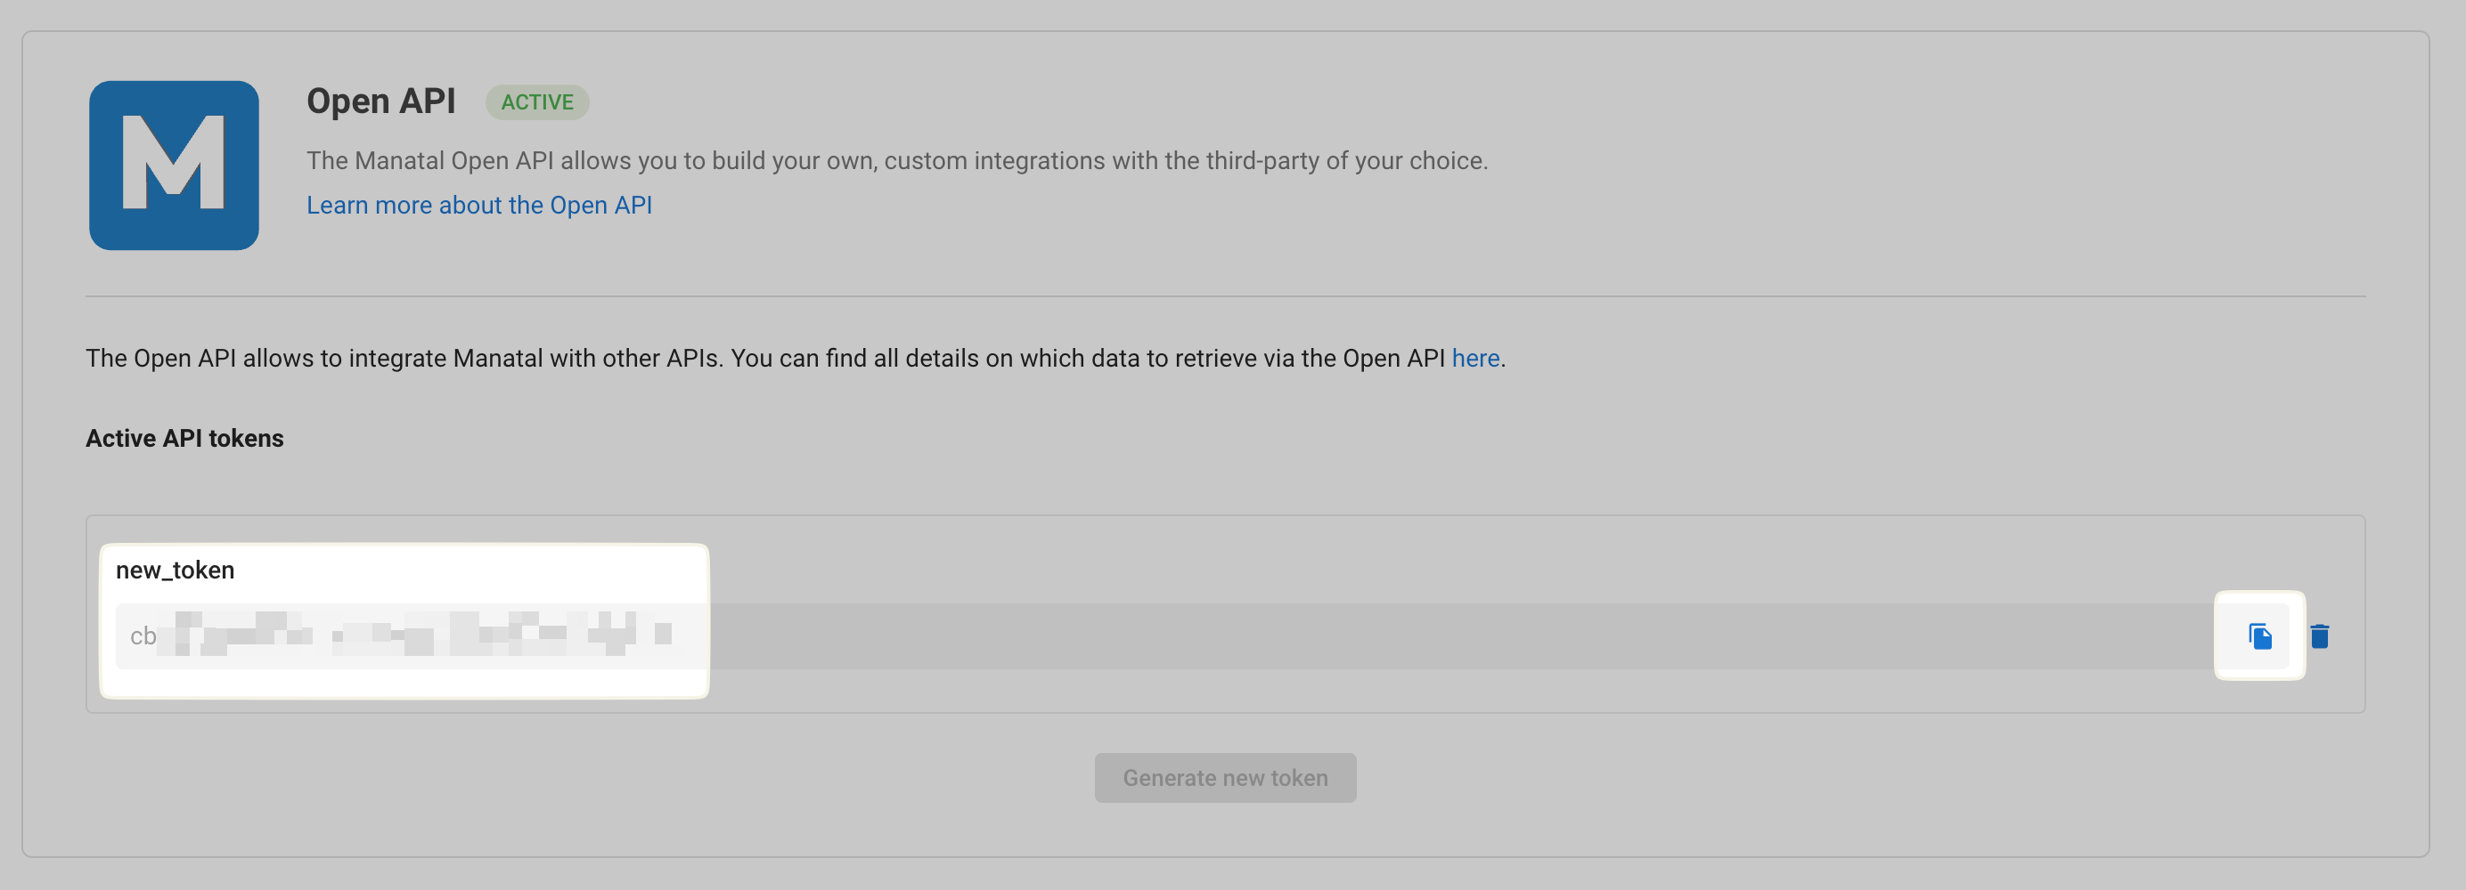This screenshot has width=2466, height=890.
Task: Click empty grey area of the token row
Action: [1436, 635]
